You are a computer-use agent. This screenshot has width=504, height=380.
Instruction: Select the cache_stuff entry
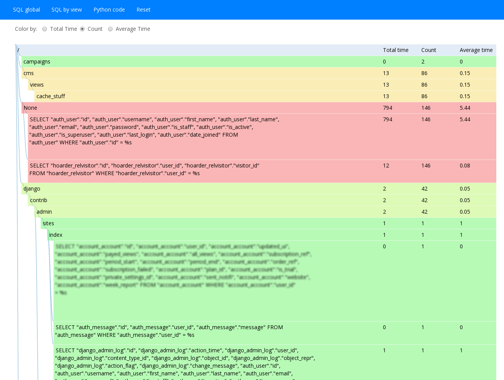point(50,96)
